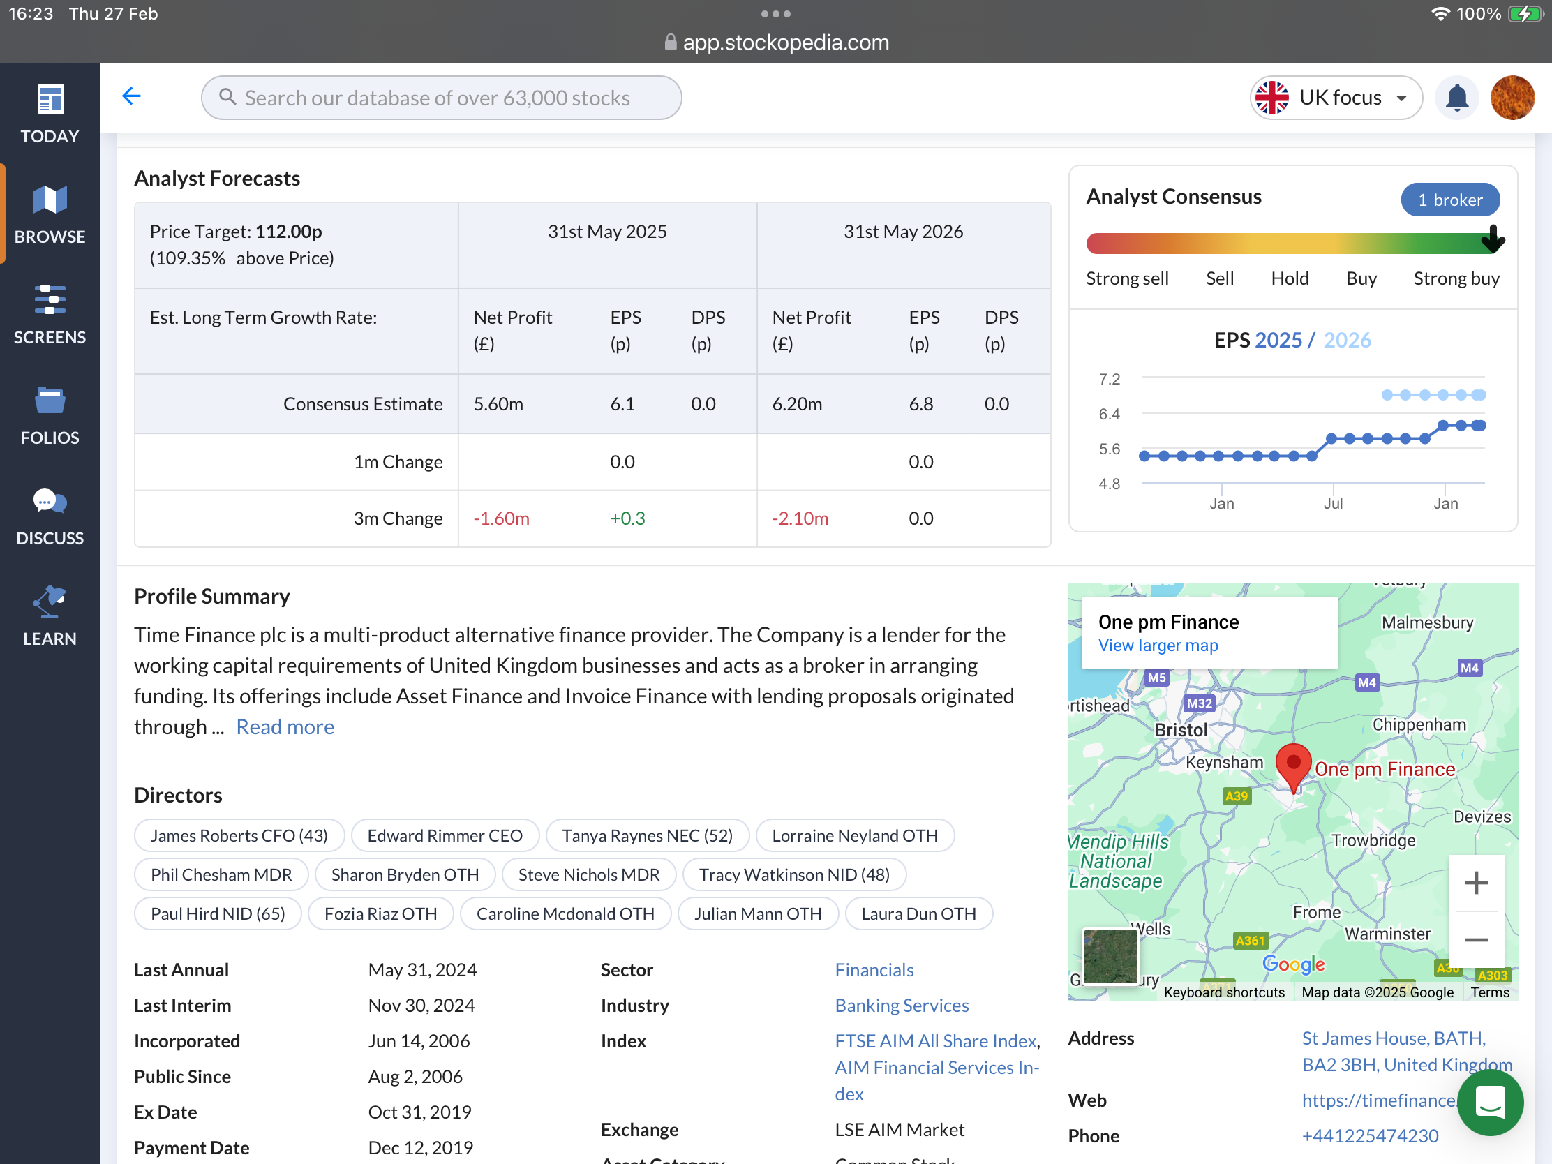Open the green chat support bubble
The width and height of the screenshot is (1552, 1164).
(1490, 1103)
